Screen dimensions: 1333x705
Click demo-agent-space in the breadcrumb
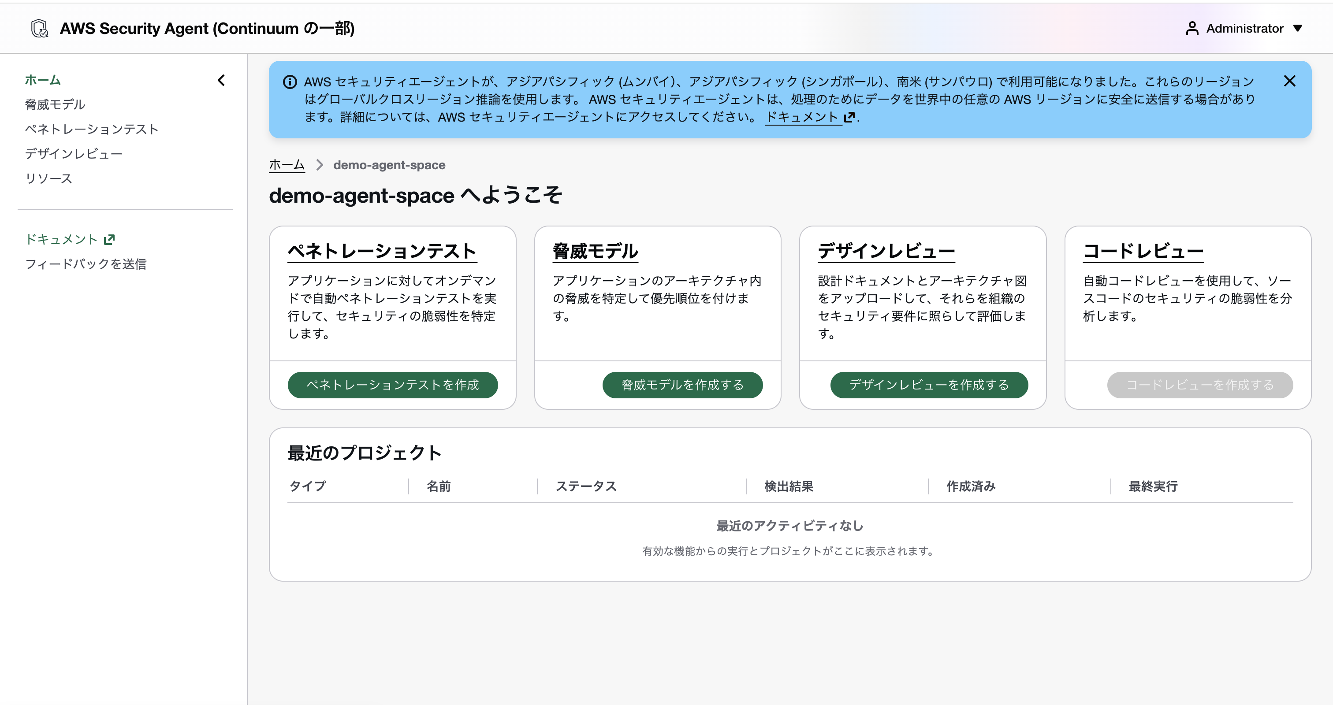tap(389, 165)
